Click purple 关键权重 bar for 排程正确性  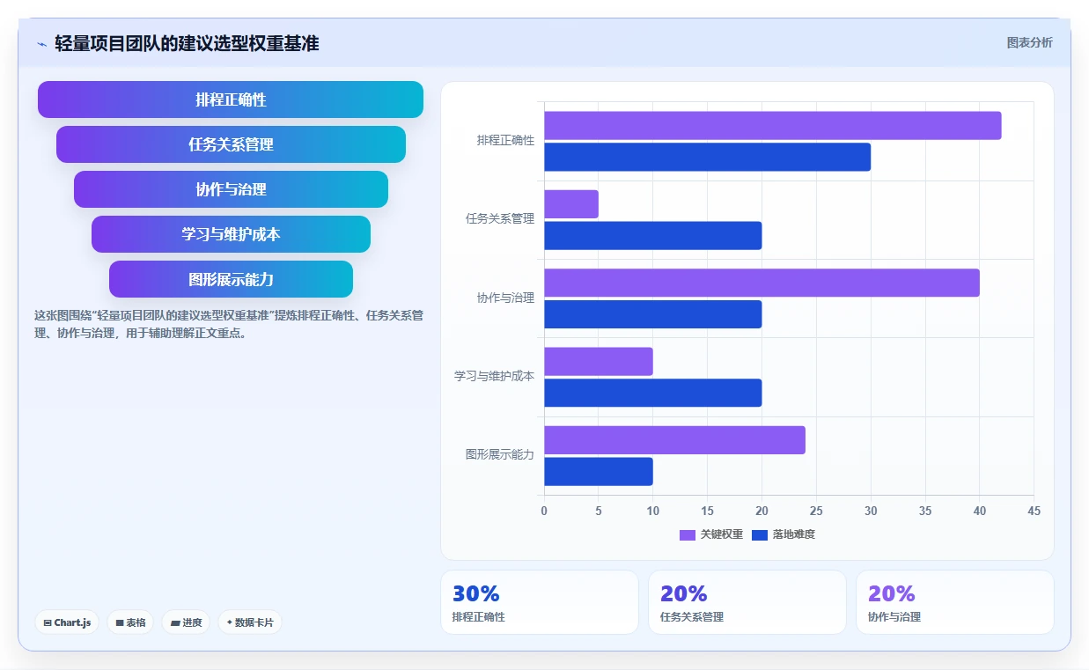(772, 126)
